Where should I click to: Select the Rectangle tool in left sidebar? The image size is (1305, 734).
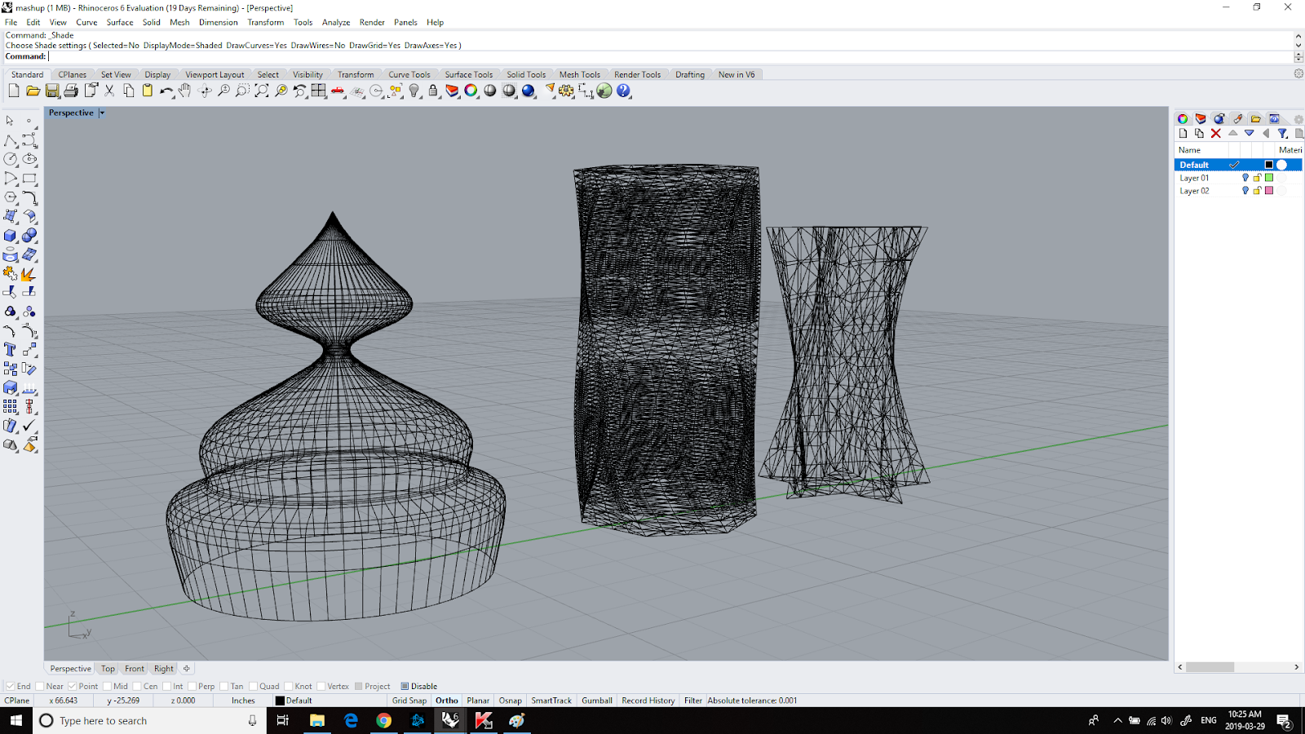pyautogui.click(x=29, y=178)
